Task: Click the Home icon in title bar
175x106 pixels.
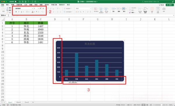Action: point(20,1)
